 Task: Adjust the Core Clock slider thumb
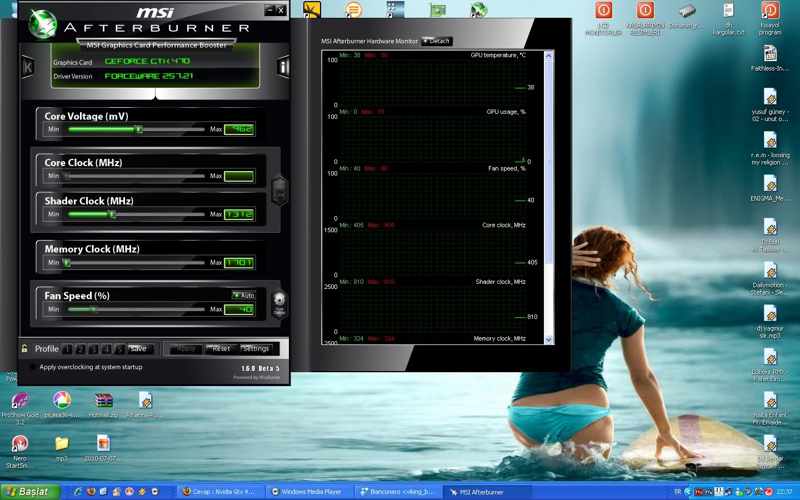click(67, 176)
